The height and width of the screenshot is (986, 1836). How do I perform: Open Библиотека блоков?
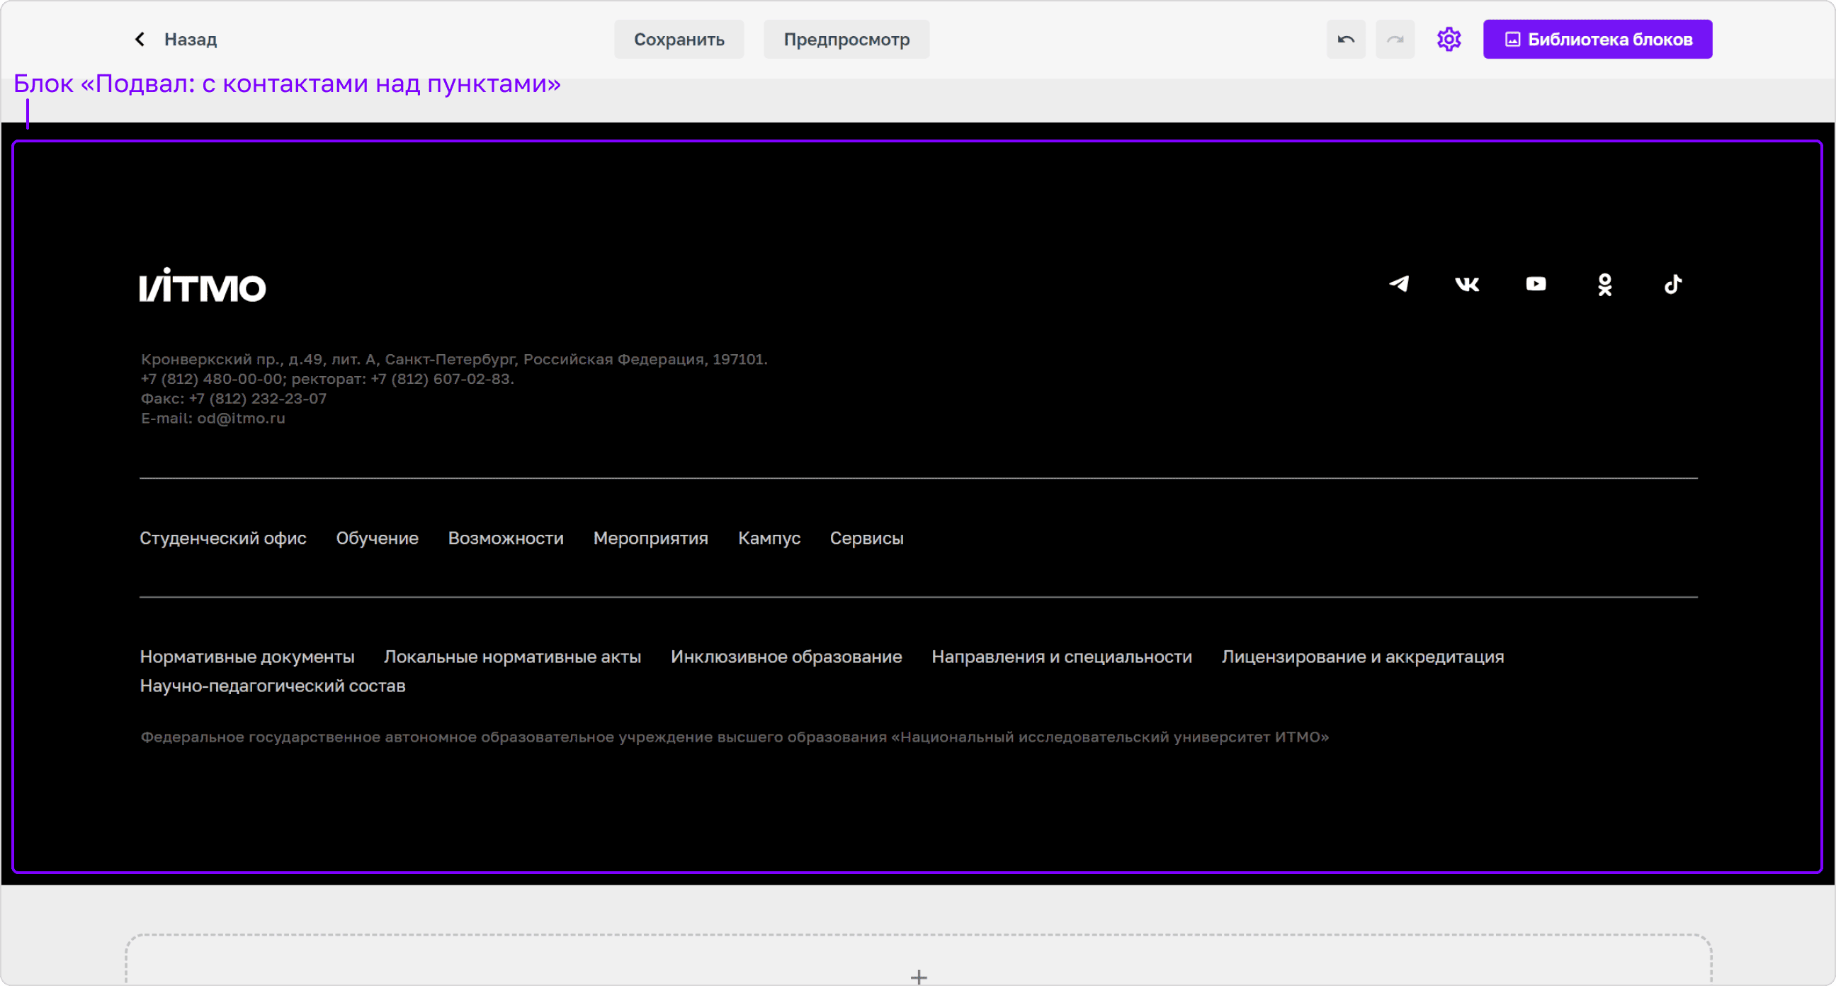(1597, 39)
